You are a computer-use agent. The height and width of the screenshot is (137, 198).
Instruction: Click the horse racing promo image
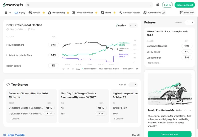click(170, 89)
